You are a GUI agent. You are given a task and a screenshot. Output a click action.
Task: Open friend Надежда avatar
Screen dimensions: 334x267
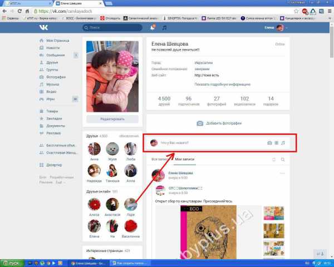[x=94, y=170]
